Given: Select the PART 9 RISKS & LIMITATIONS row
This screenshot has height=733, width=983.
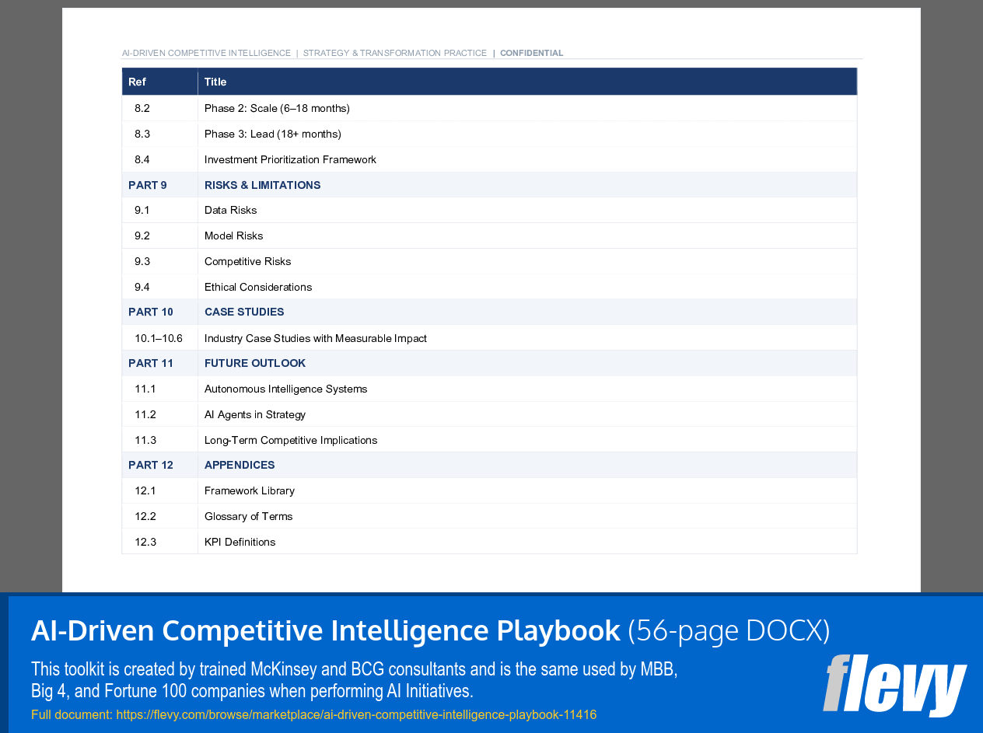Looking at the screenshot, I should (262, 185).
